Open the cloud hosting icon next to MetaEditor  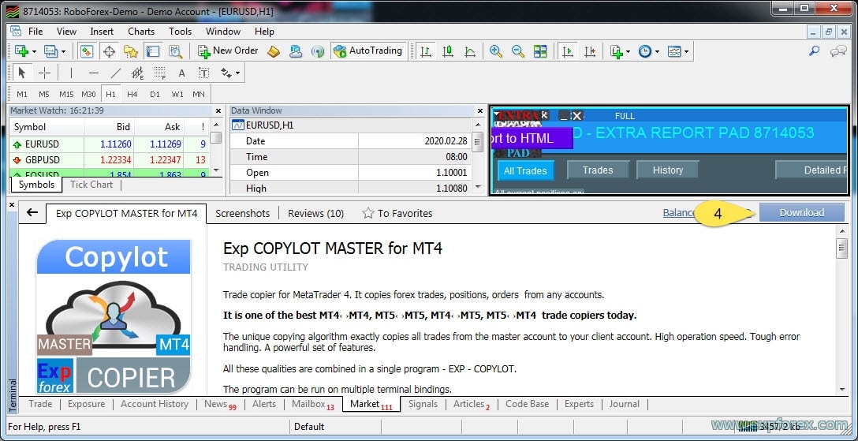[296, 51]
